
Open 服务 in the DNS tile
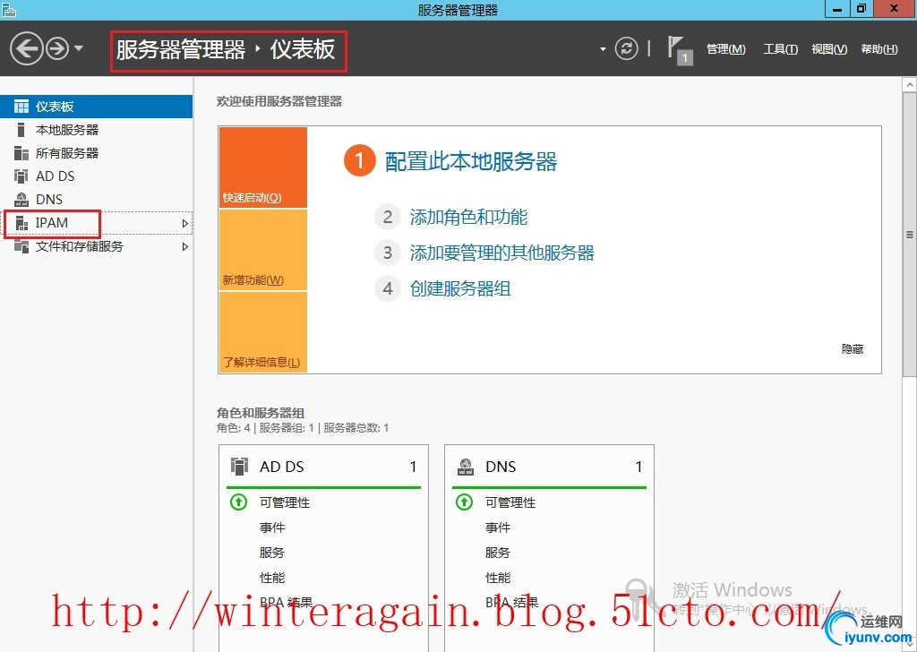tap(498, 553)
